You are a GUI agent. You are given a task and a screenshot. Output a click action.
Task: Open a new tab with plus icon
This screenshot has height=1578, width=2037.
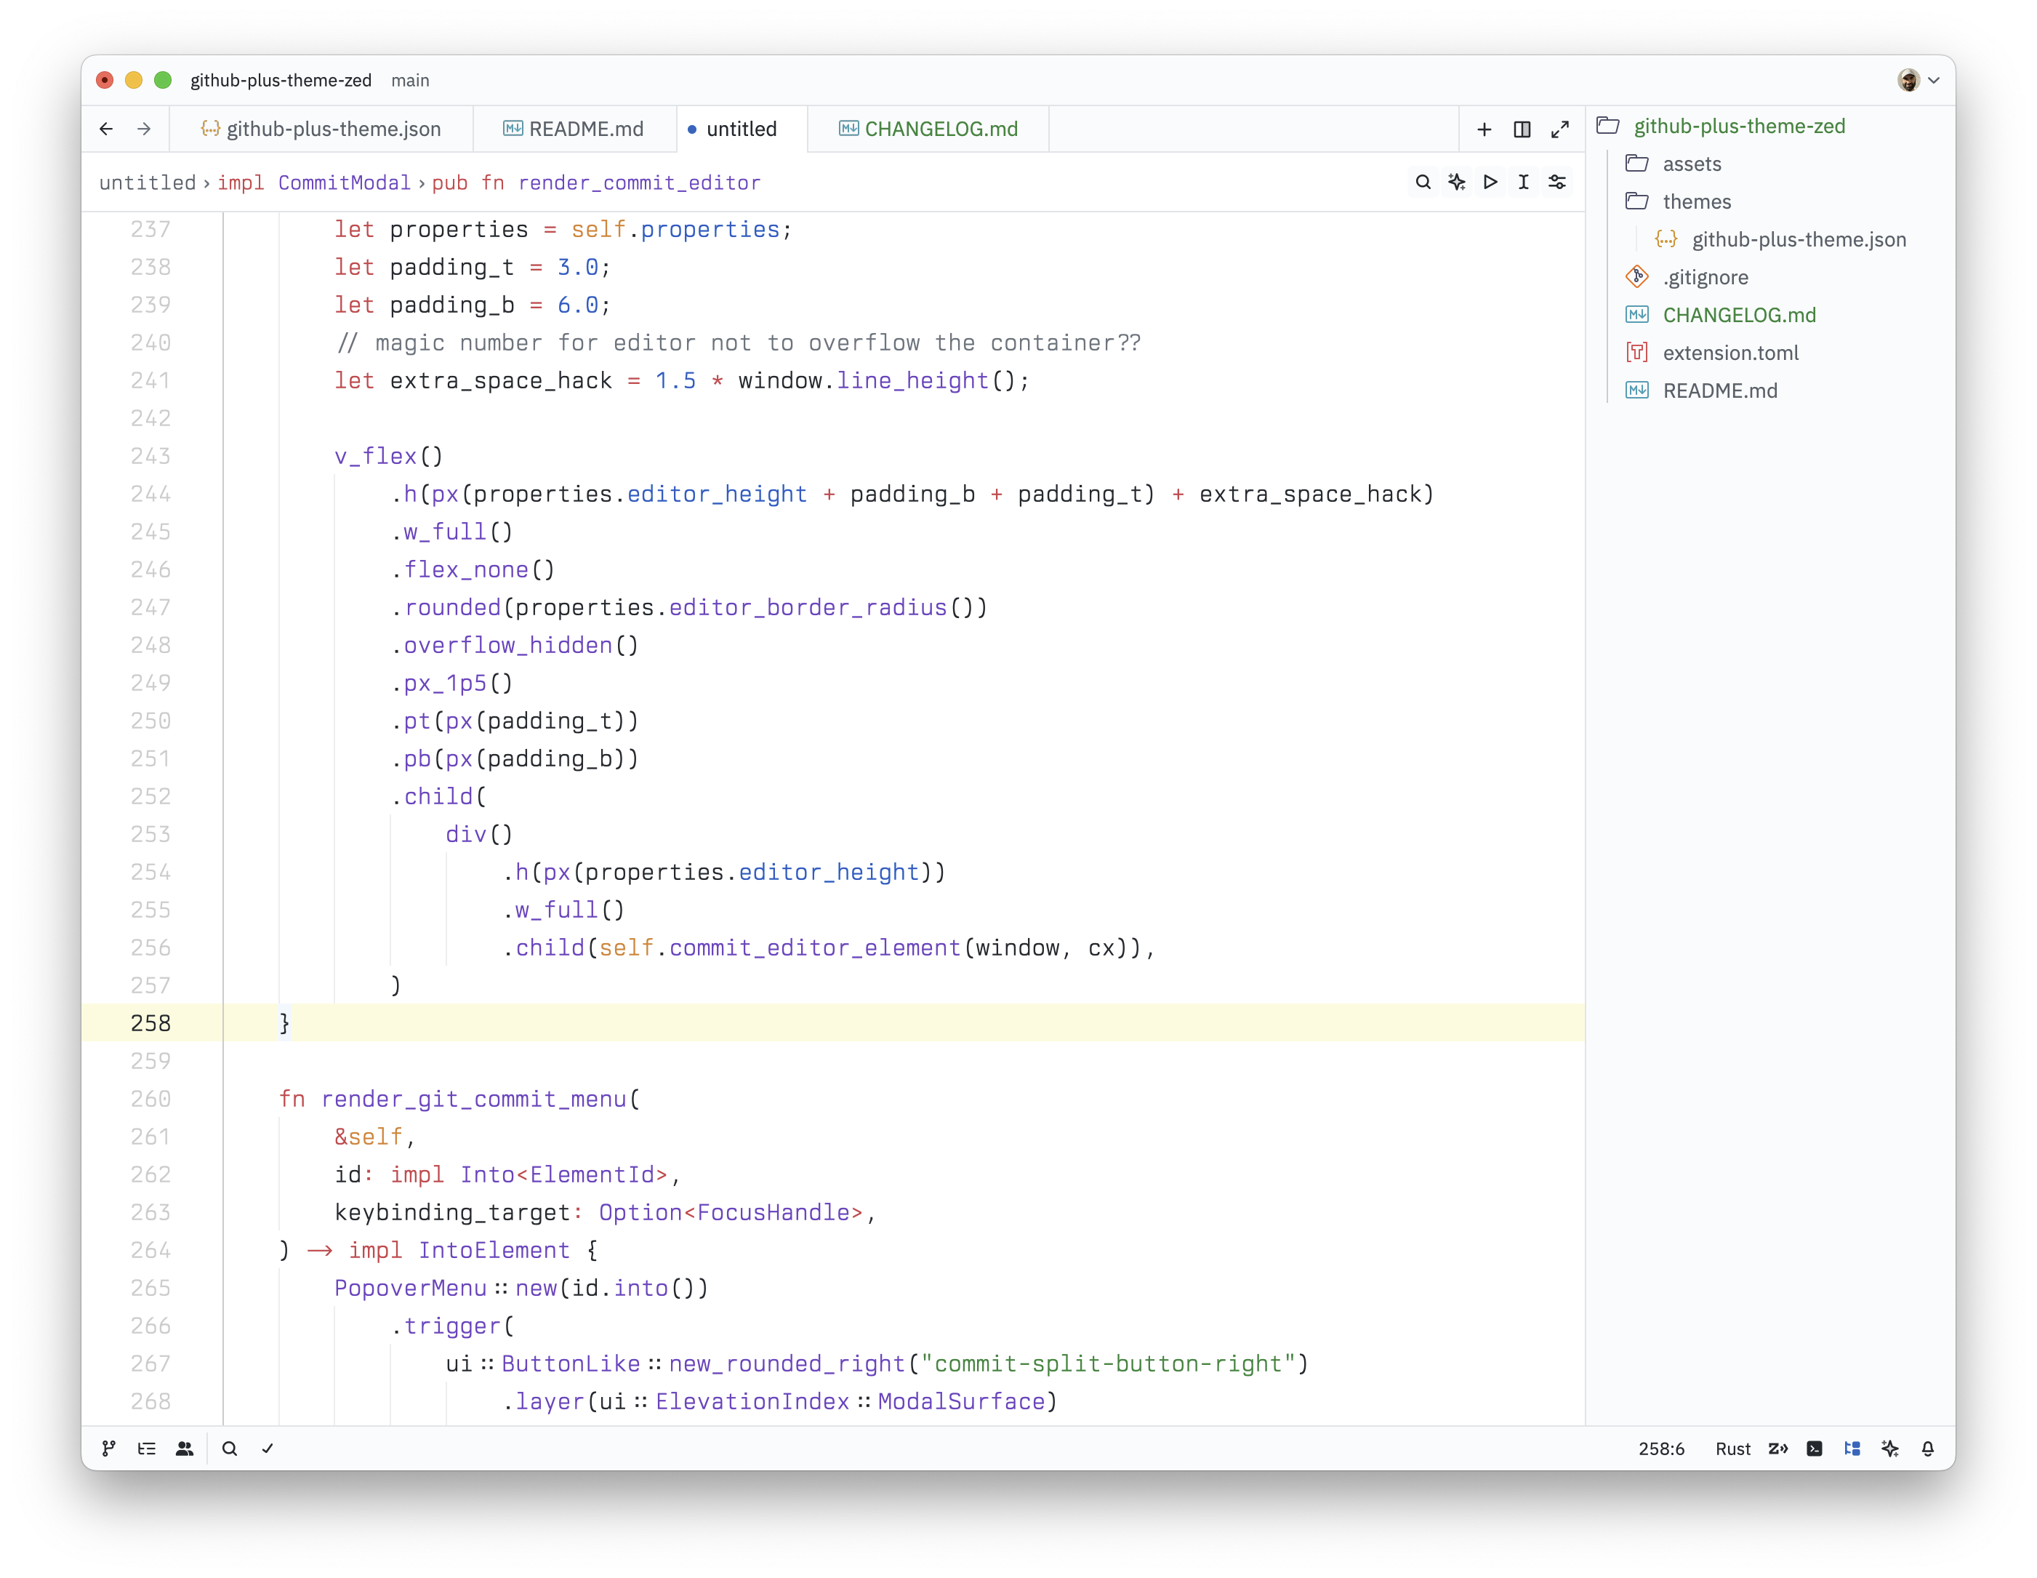[x=1484, y=129]
